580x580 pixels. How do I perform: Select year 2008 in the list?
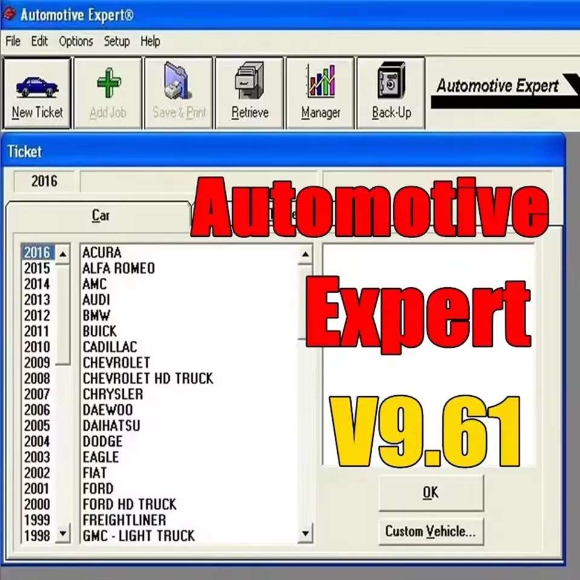click(x=37, y=378)
